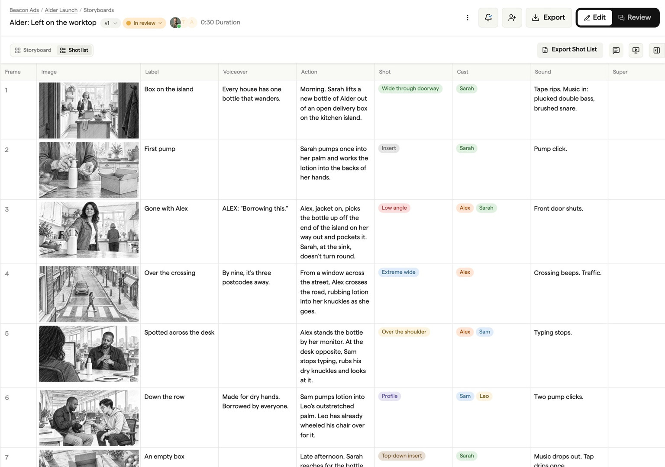
Task: Open Alder Launch breadcrumb link
Action: pos(61,10)
